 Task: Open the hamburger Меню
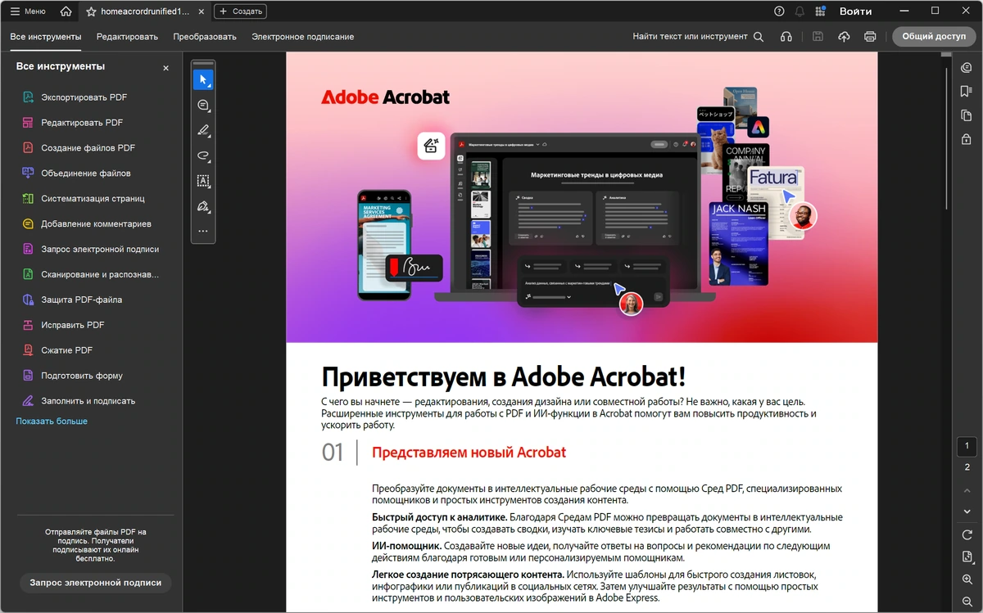28,11
